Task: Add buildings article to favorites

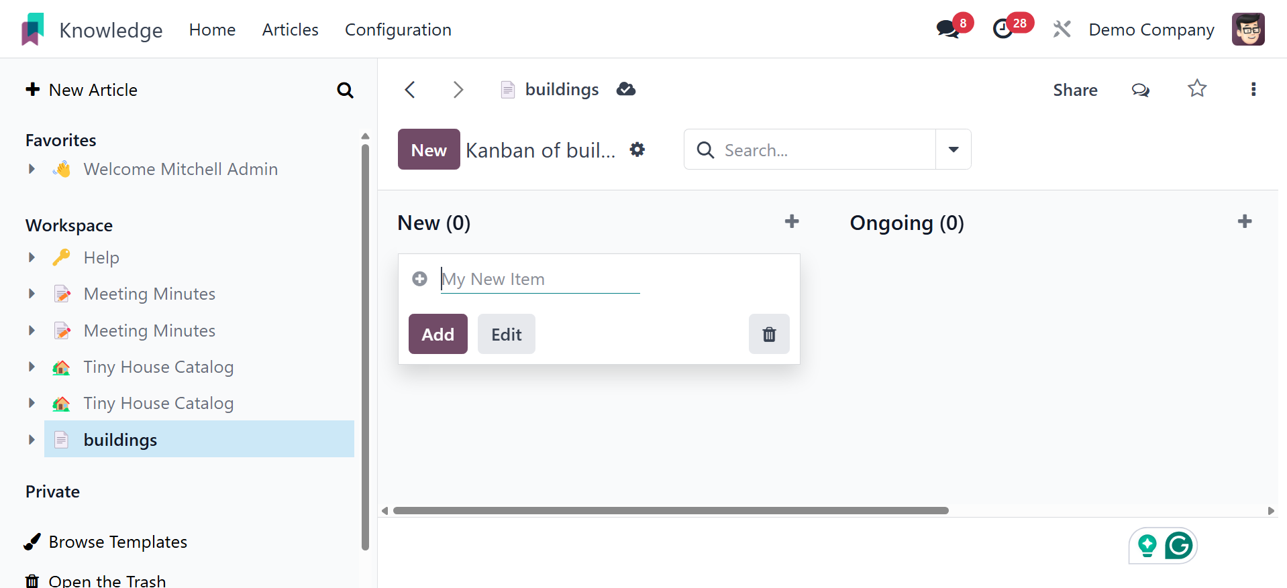Action: point(1197,89)
